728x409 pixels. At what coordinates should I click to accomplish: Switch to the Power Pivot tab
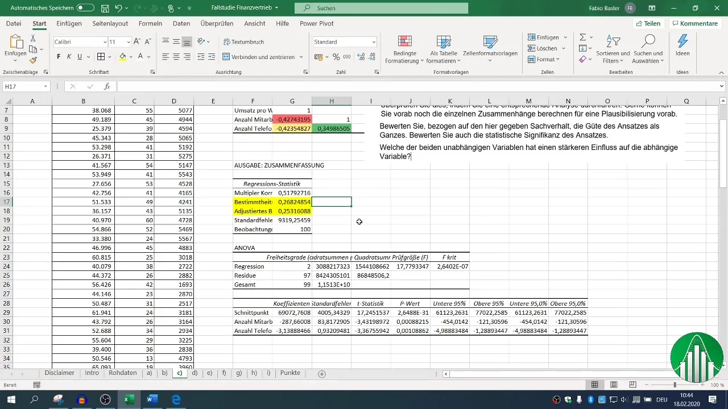coord(317,23)
